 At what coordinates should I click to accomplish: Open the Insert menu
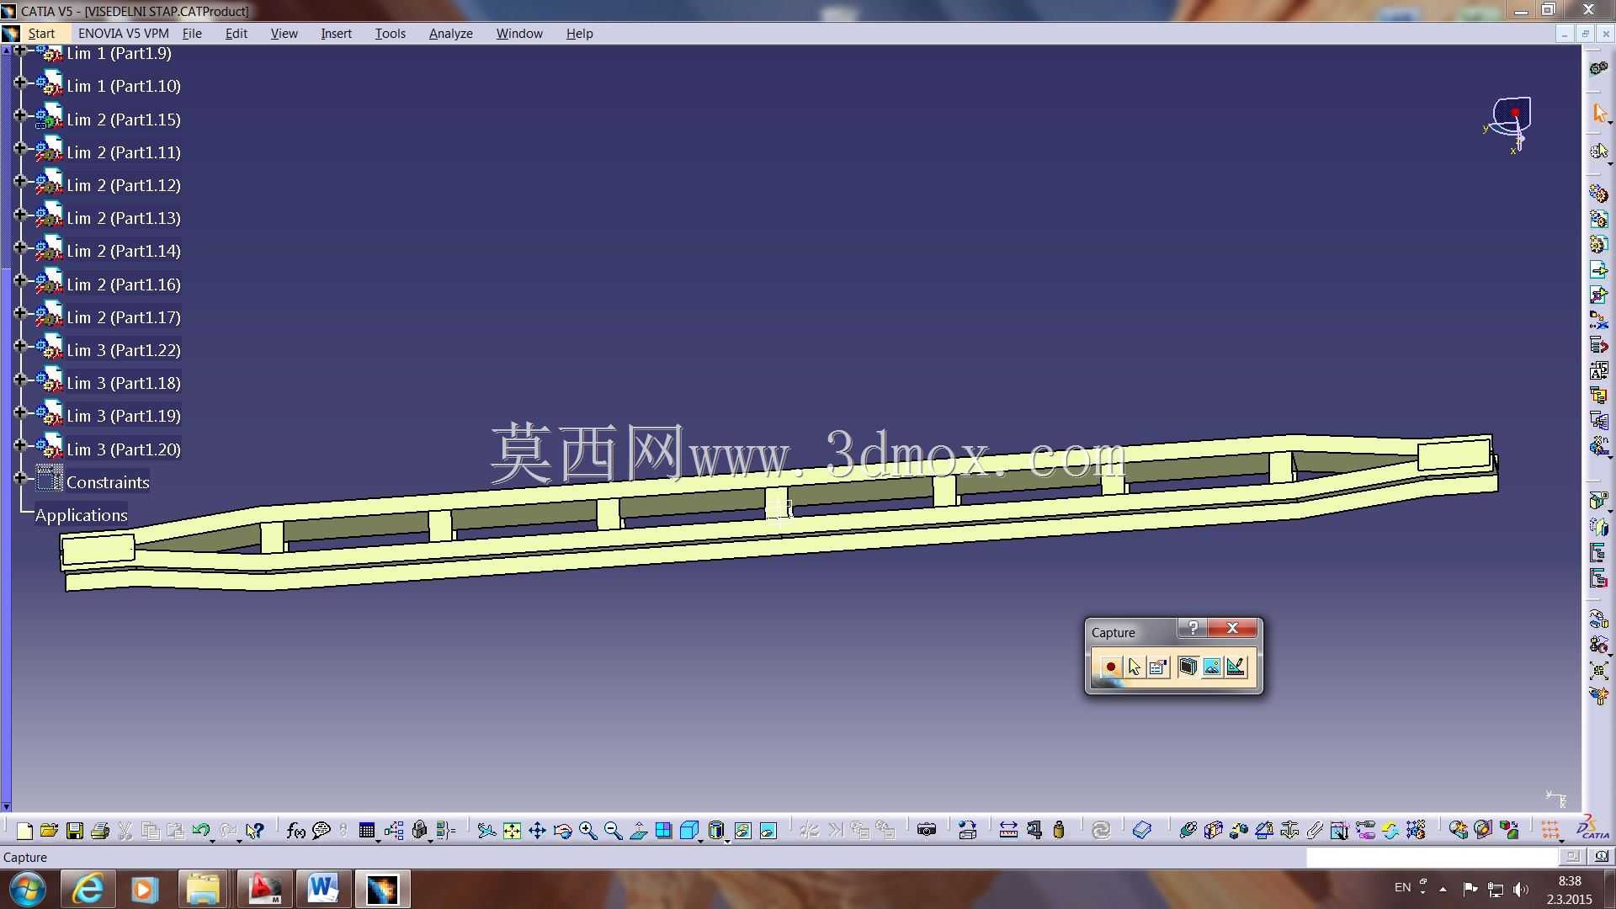click(x=336, y=34)
